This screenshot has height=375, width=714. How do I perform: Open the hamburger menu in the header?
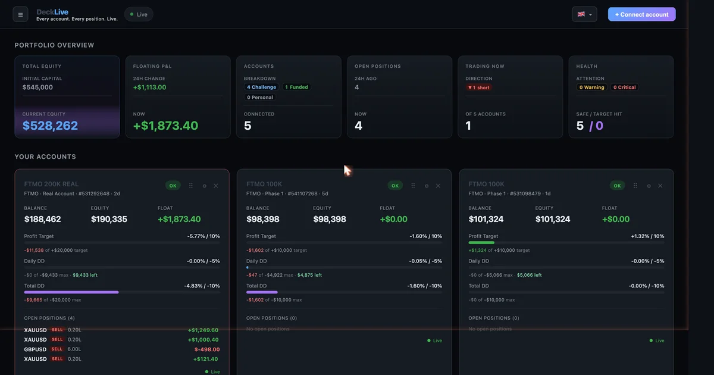[x=20, y=15]
